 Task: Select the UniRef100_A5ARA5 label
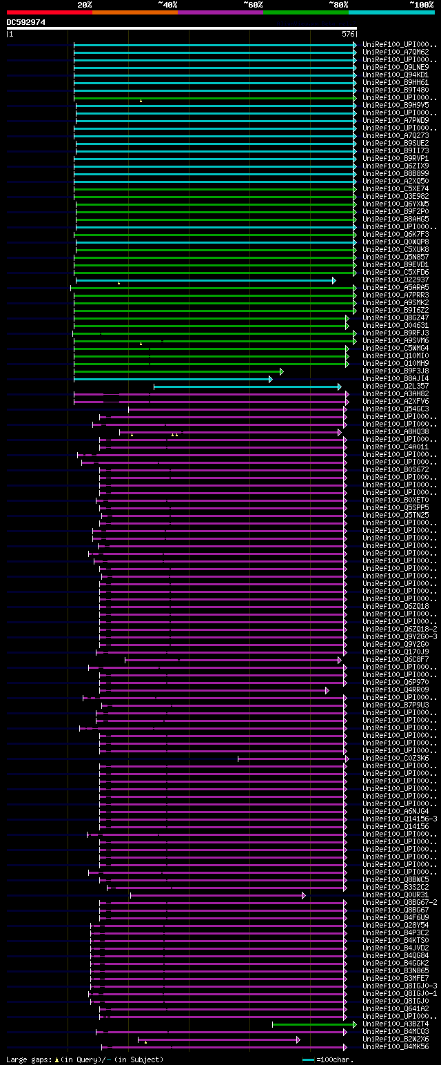396,287
